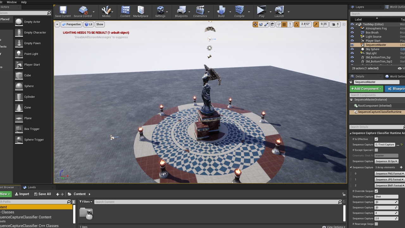This screenshot has height=228, width=405.
Task: Open the surface snapping options
Action: pyautogui.click(x=279, y=24)
